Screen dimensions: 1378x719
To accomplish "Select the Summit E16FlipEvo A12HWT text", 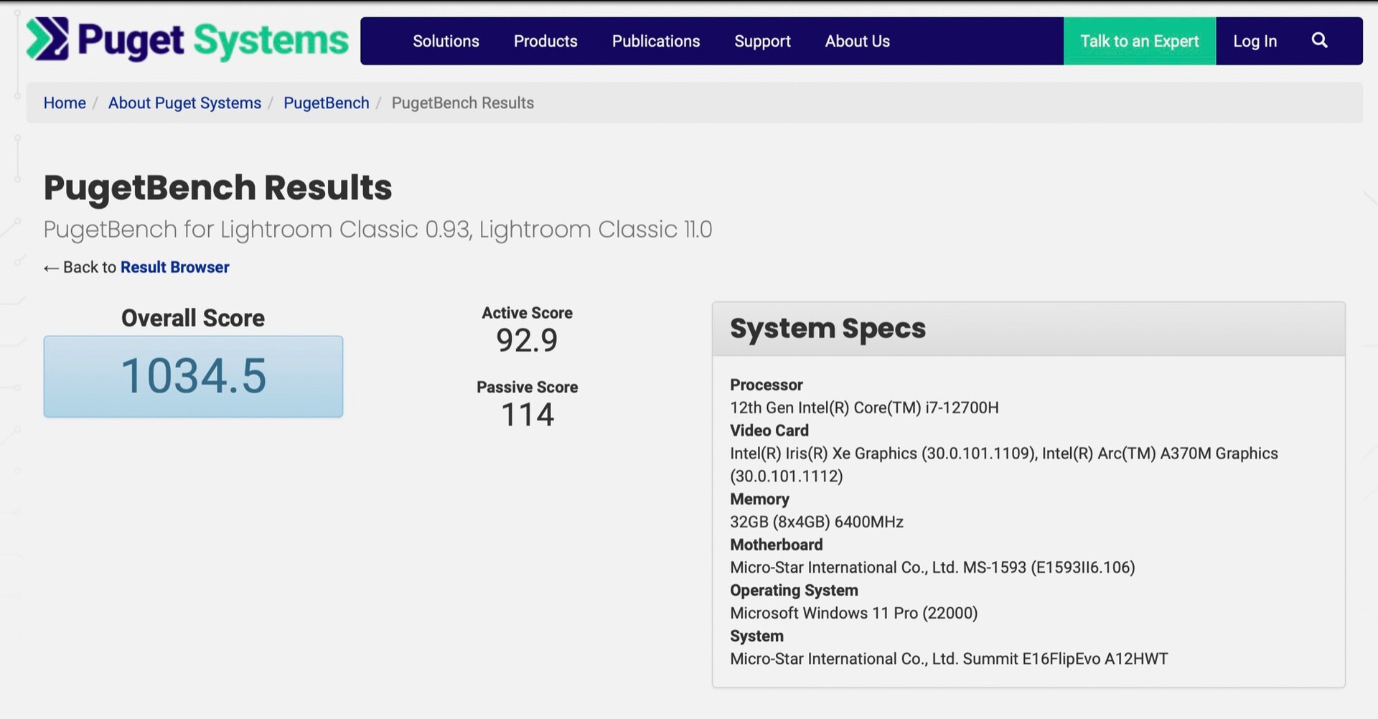I will click(x=949, y=659).
